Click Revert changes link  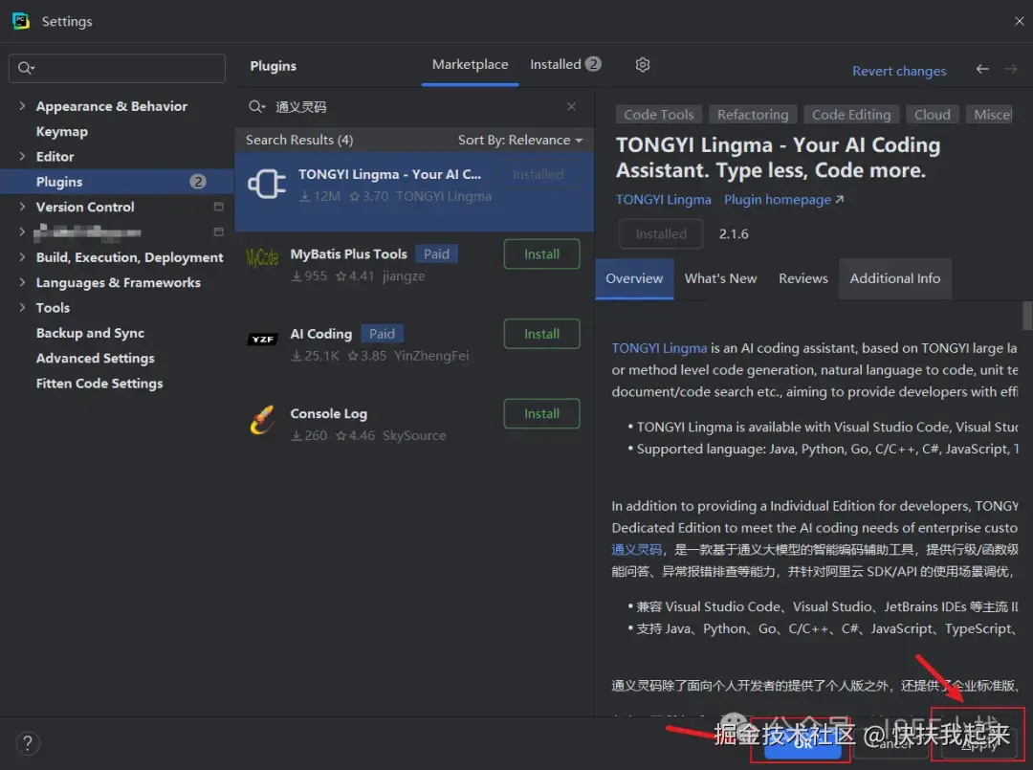click(x=898, y=71)
